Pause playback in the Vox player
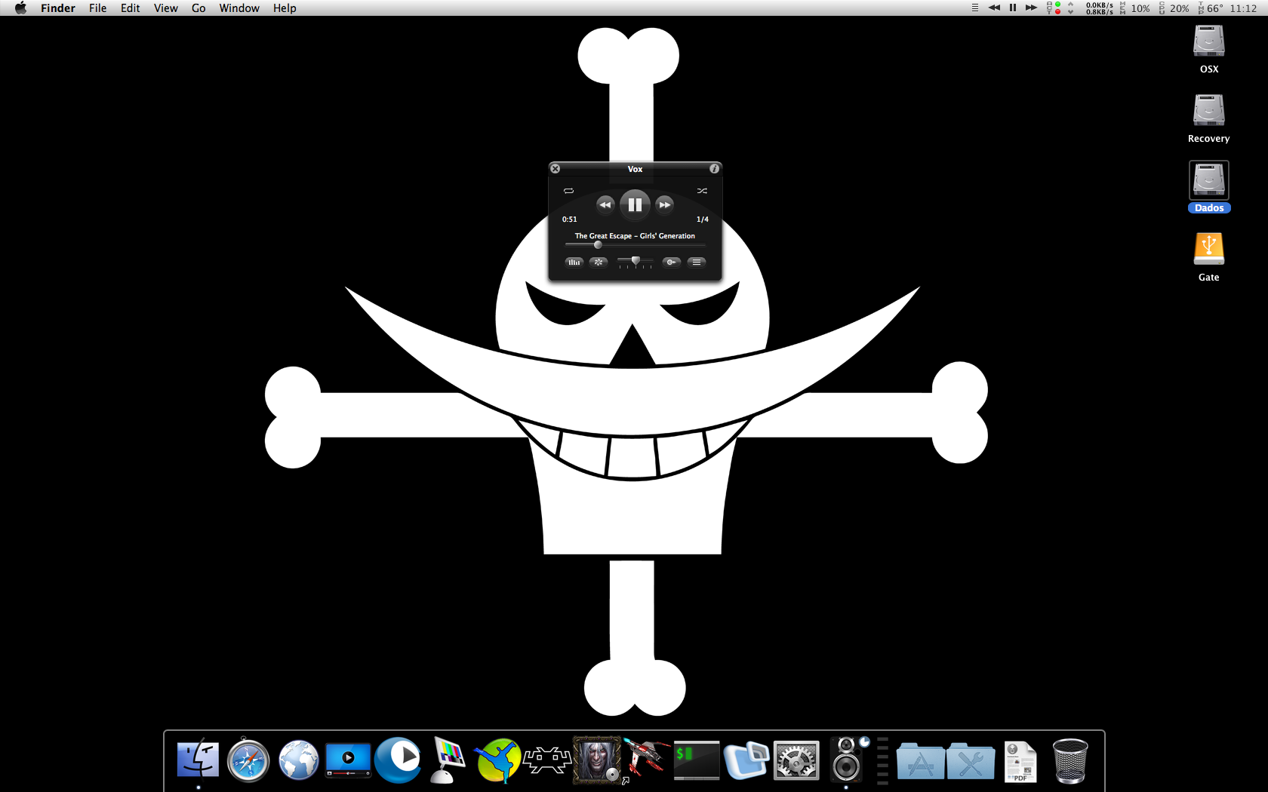 tap(635, 204)
